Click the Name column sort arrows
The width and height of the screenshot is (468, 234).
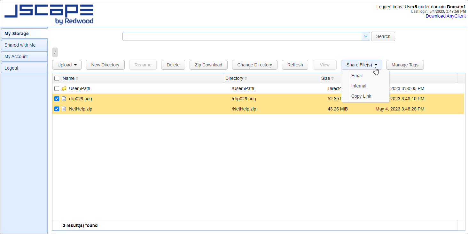[x=77, y=78]
